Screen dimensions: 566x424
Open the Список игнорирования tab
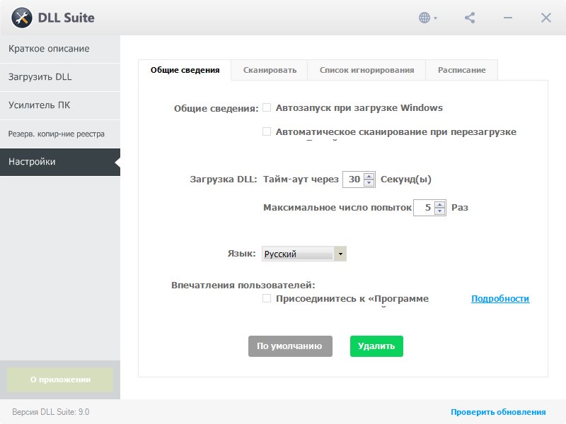pos(366,70)
